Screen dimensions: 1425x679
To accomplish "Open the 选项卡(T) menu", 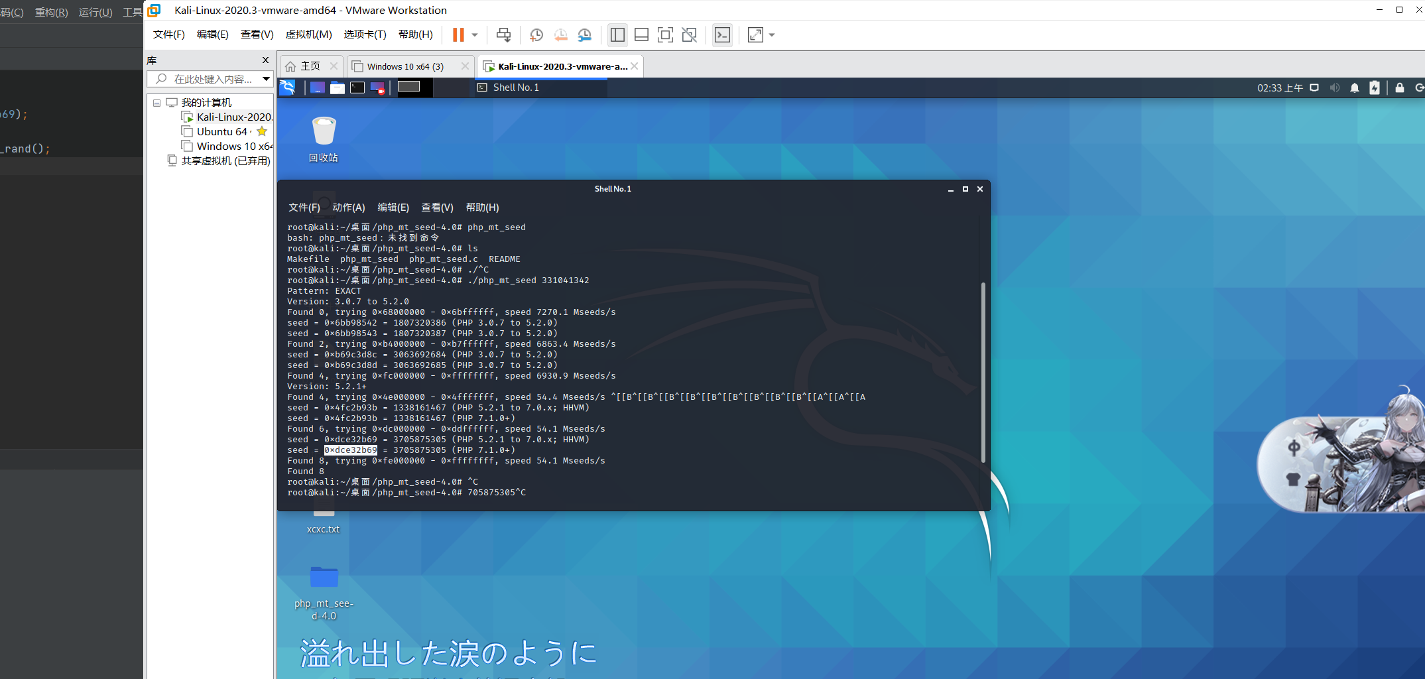I will [x=365, y=34].
